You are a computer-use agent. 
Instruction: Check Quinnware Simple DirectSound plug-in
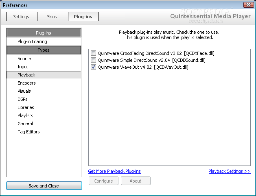pos(93,60)
